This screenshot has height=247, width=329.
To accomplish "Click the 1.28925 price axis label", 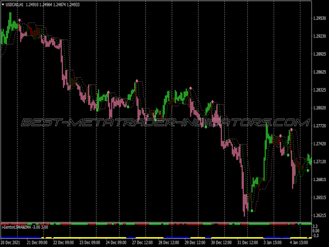I will pyautogui.click(x=319, y=54).
